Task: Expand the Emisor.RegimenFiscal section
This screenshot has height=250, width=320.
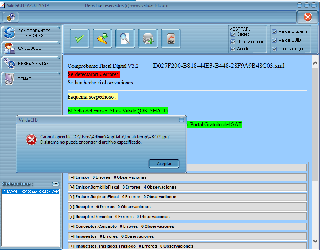Action: tap(187, 197)
